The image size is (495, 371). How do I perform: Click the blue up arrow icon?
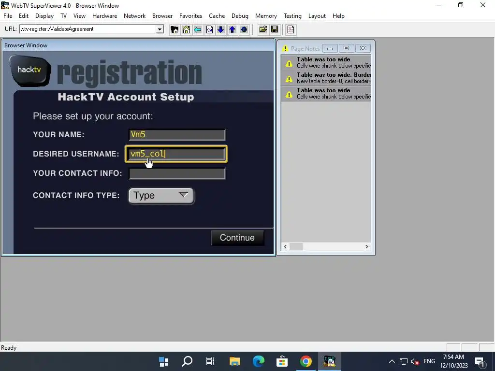pyautogui.click(x=233, y=29)
